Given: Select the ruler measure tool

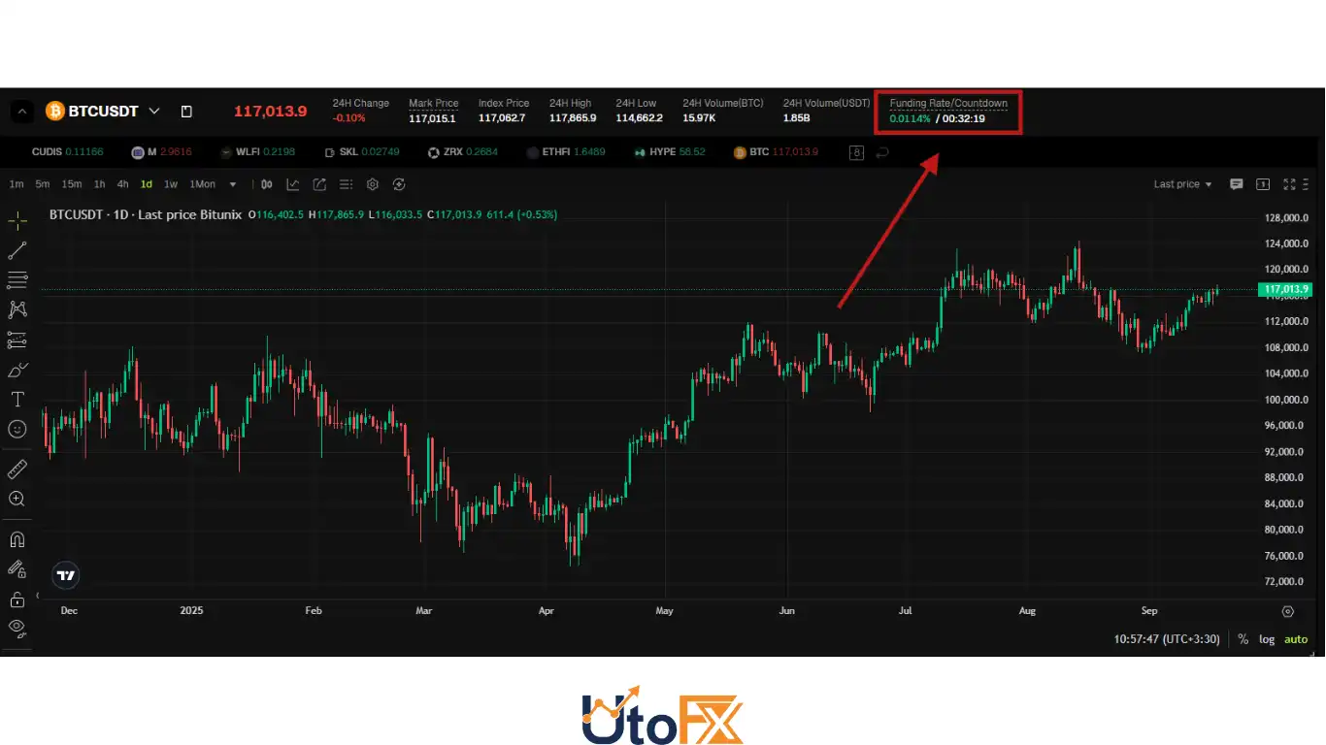Looking at the screenshot, I should point(17,470).
